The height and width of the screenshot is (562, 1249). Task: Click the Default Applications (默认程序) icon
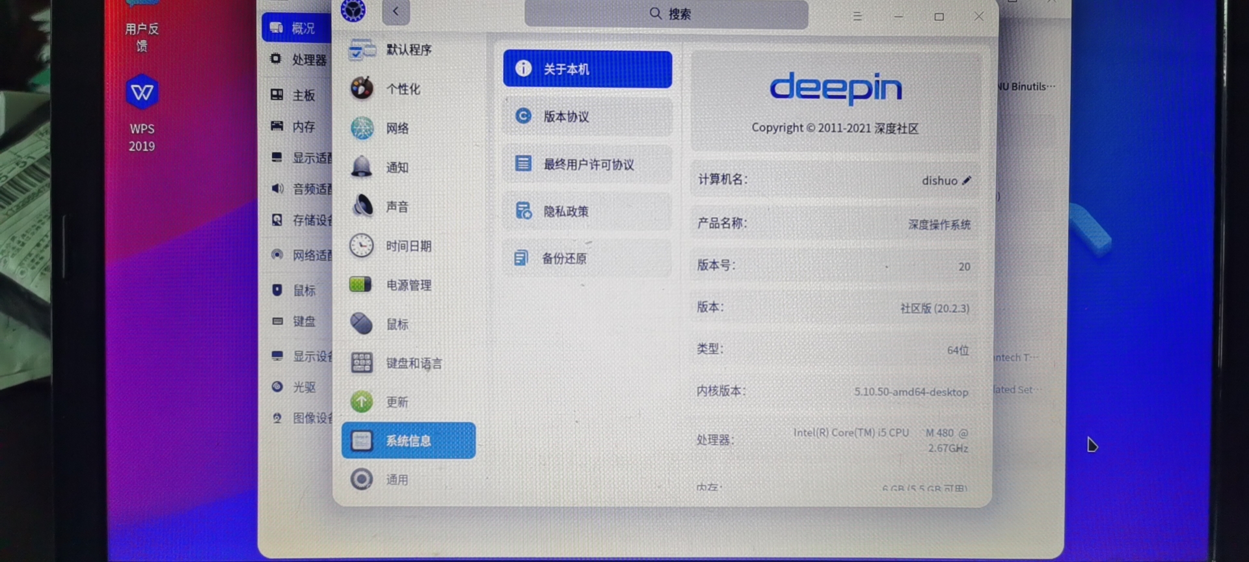362,49
